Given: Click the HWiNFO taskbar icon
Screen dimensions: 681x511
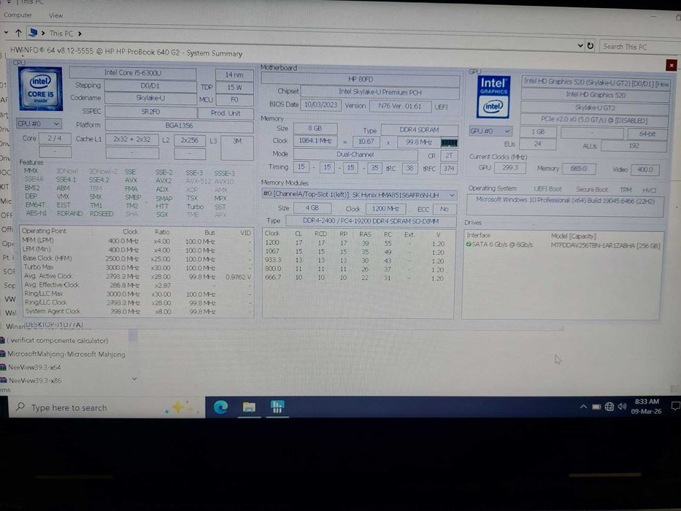Looking at the screenshot, I should (277, 407).
